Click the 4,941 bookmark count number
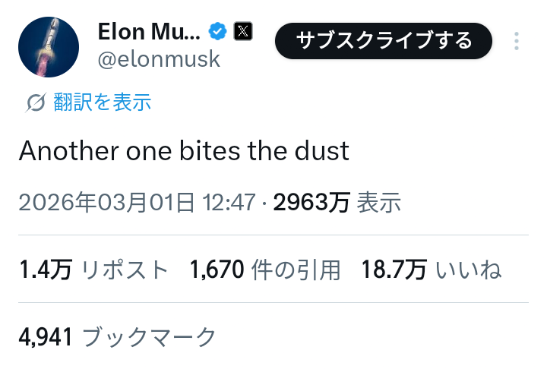Viewport: 547px width, 369px height. [45, 336]
